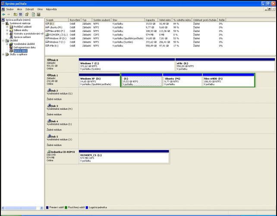Collapse the Systémové nástroje tree node
The image size is (277, 216).
3,23
